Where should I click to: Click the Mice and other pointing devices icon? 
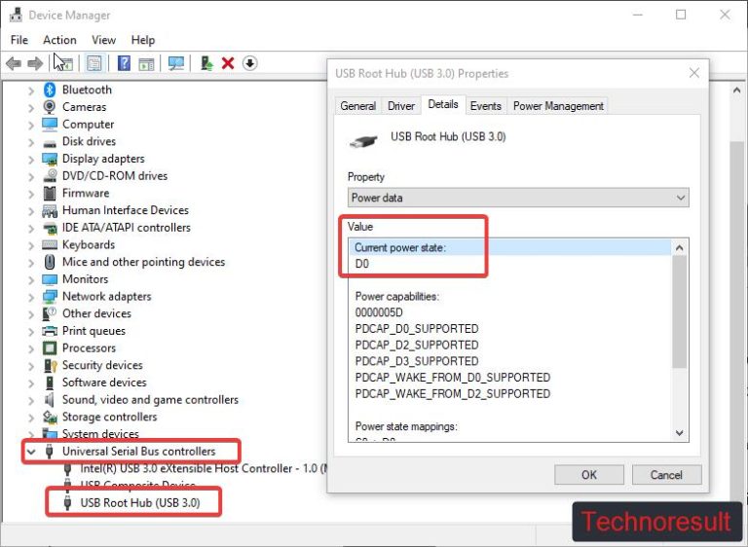tap(49, 262)
